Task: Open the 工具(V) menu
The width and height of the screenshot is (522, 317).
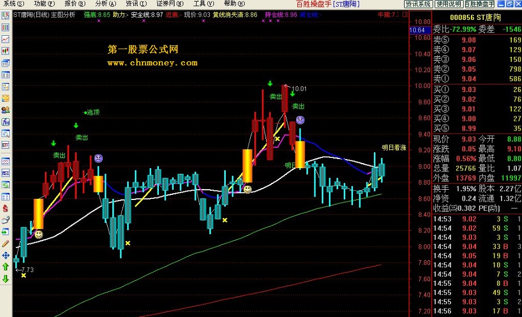Action: tap(203, 3)
